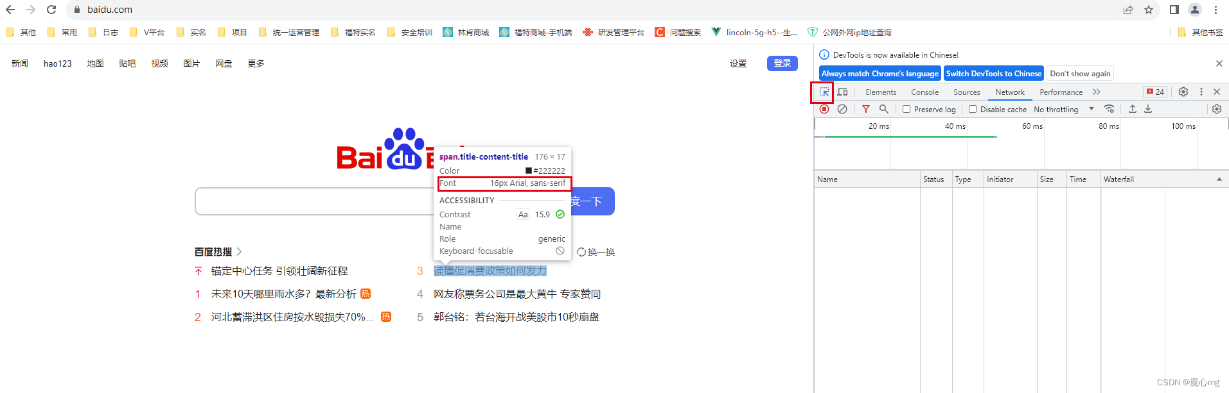This screenshot has height=393, width=1229.
Task: Open the 网盘 link
Action: pos(224,63)
